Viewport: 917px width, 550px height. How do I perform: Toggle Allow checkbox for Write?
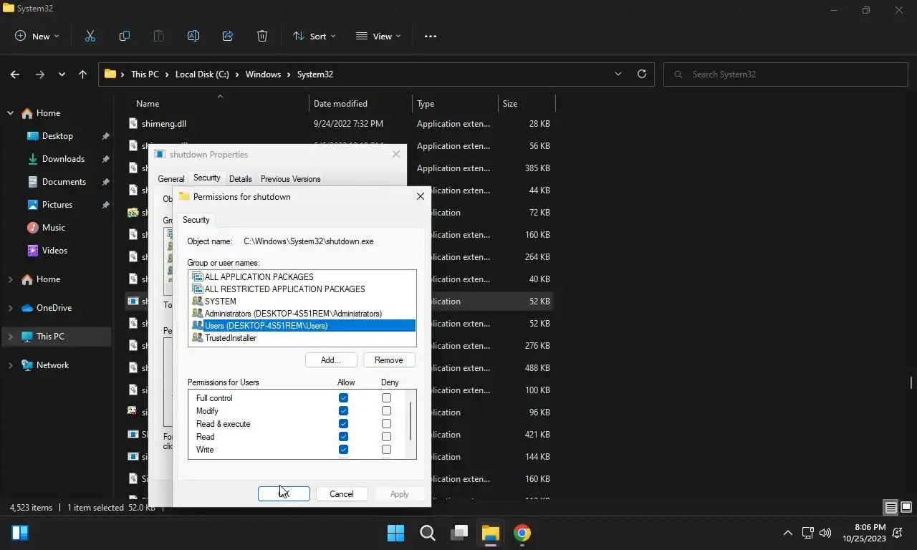[343, 449]
